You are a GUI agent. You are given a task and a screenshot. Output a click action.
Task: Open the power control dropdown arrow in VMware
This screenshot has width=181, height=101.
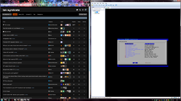[x=94, y=5]
